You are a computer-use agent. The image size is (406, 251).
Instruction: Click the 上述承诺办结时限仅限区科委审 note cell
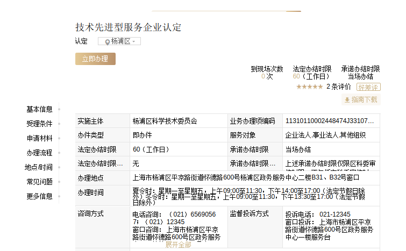pos(331,163)
